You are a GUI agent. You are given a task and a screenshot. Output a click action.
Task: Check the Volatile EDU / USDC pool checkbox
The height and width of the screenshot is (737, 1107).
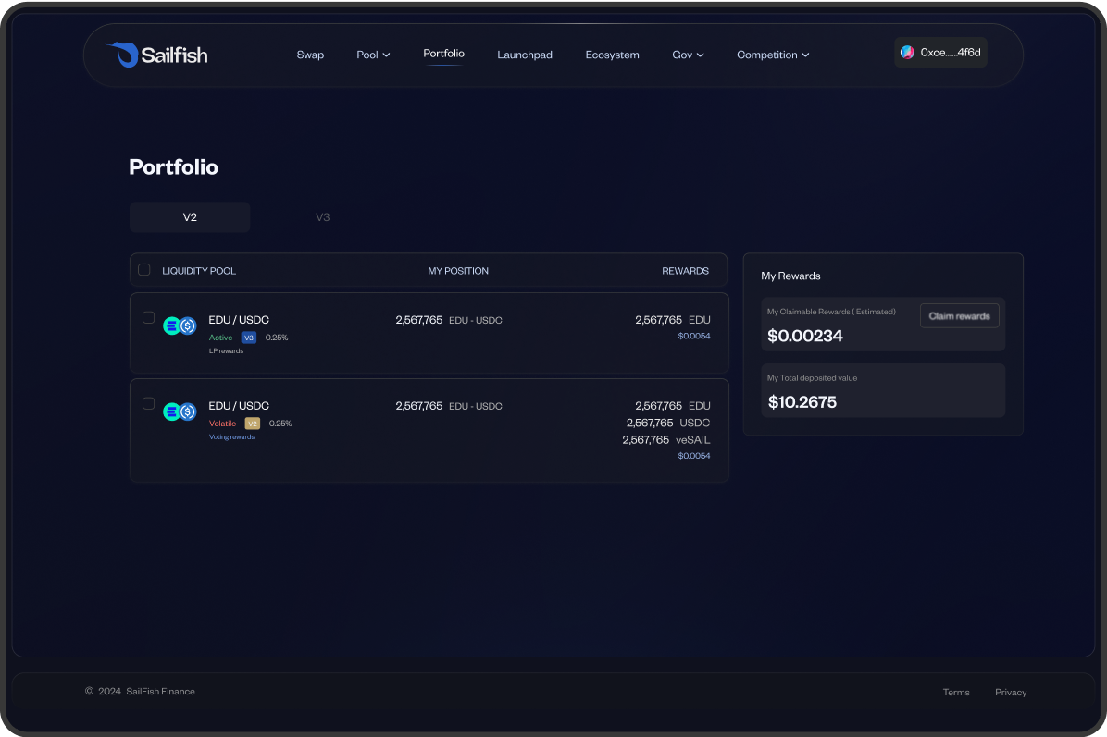tap(148, 404)
